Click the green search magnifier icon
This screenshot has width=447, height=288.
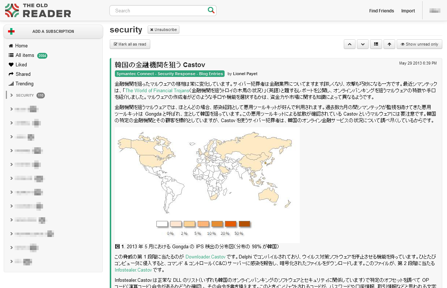(x=211, y=10)
